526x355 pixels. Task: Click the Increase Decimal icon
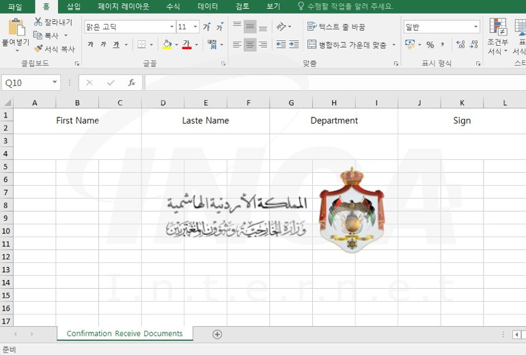click(x=460, y=44)
